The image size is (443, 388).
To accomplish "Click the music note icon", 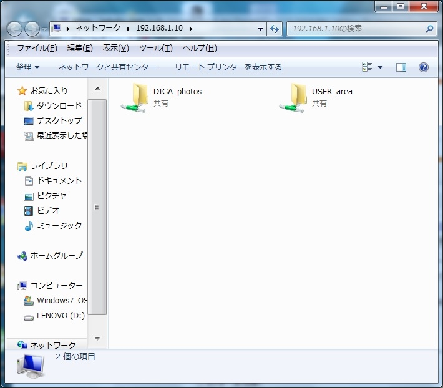I will tap(29, 226).
